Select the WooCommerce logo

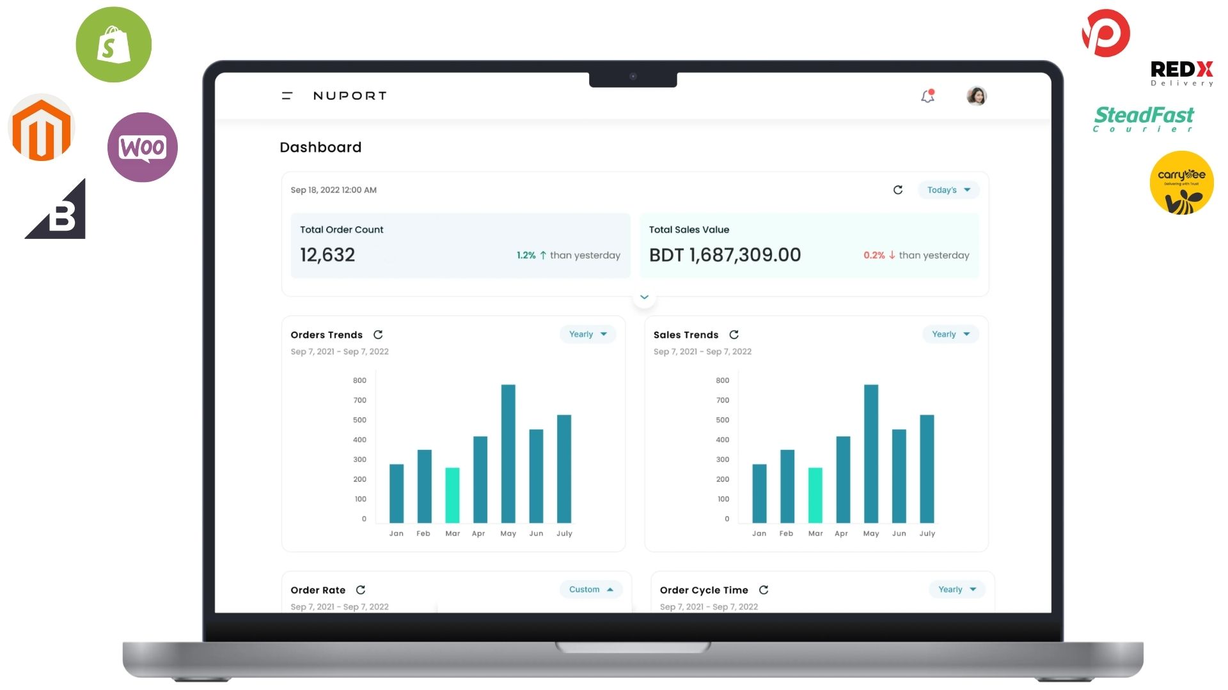142,147
